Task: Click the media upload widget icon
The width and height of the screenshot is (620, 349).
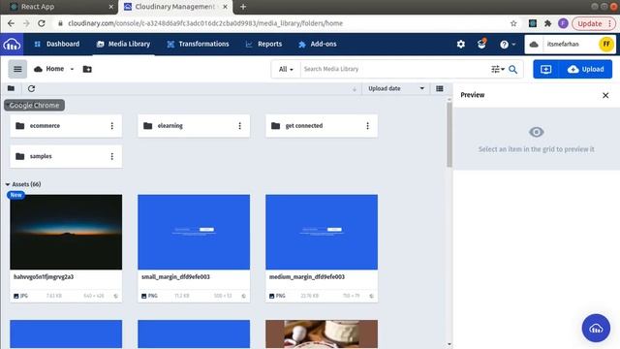Action: 546,69
